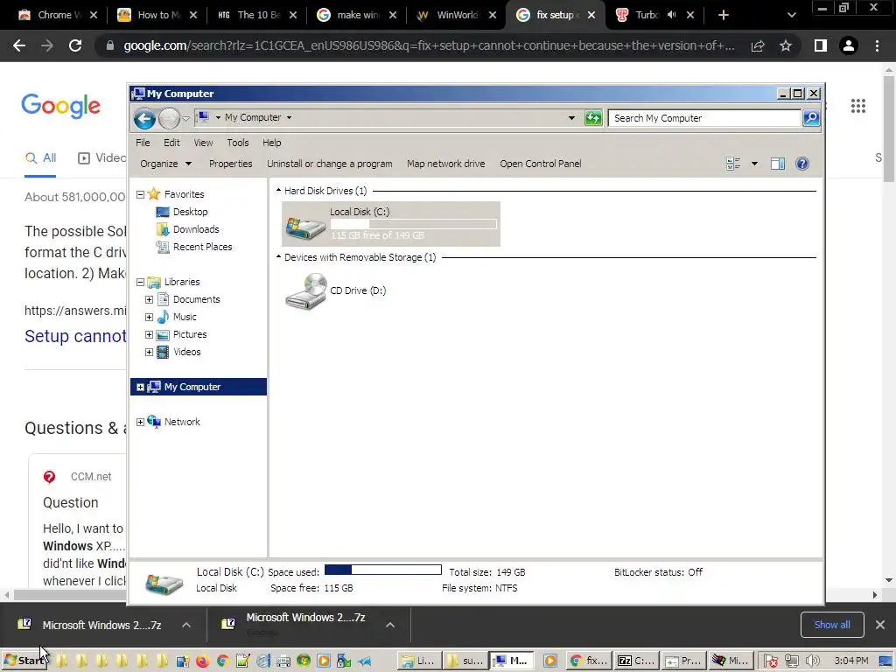
Task: Click the Action Center flag tray icon
Action: click(770, 661)
